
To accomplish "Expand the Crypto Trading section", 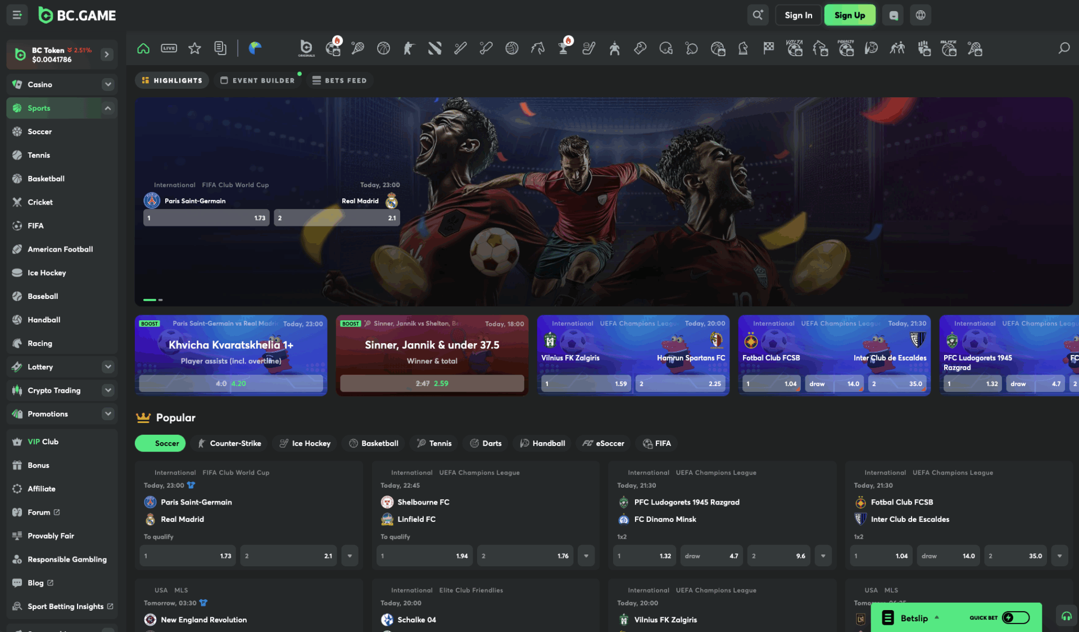I will tap(108, 390).
